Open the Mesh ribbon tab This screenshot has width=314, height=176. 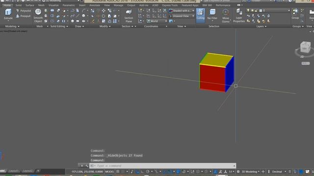[41, 5]
